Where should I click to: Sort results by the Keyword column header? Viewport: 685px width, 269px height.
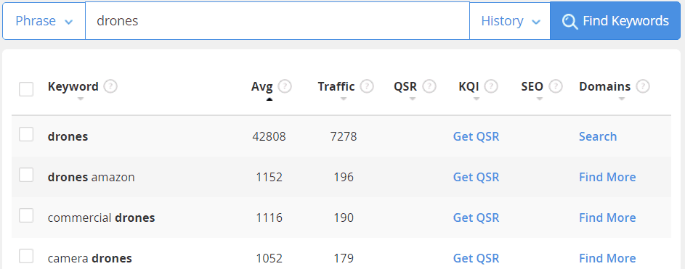[x=73, y=86]
